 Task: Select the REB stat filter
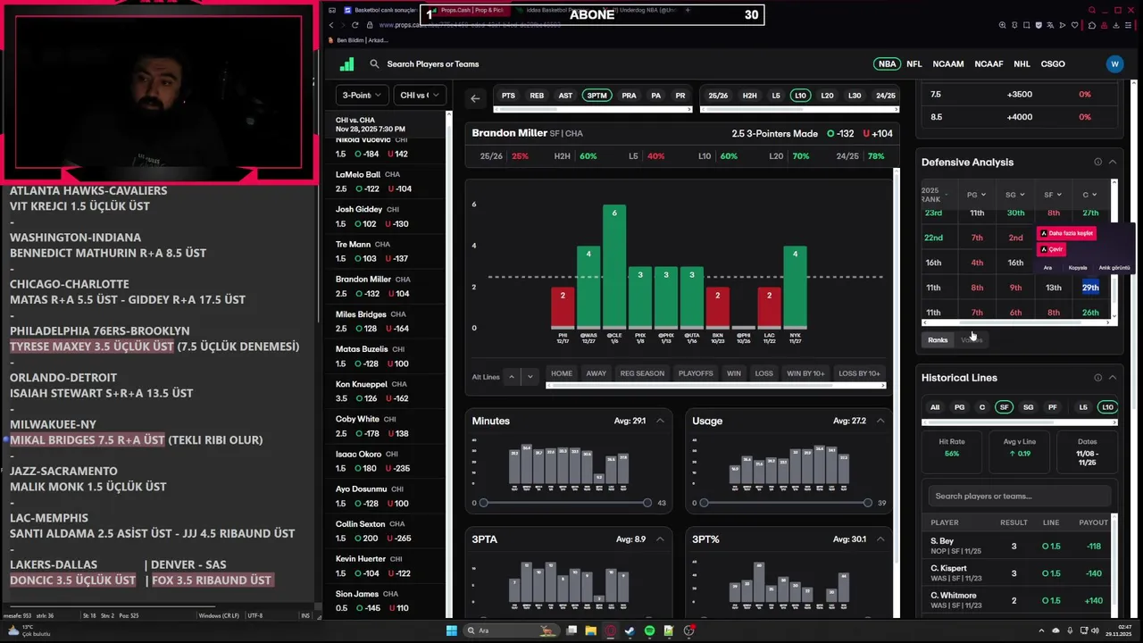pos(537,96)
